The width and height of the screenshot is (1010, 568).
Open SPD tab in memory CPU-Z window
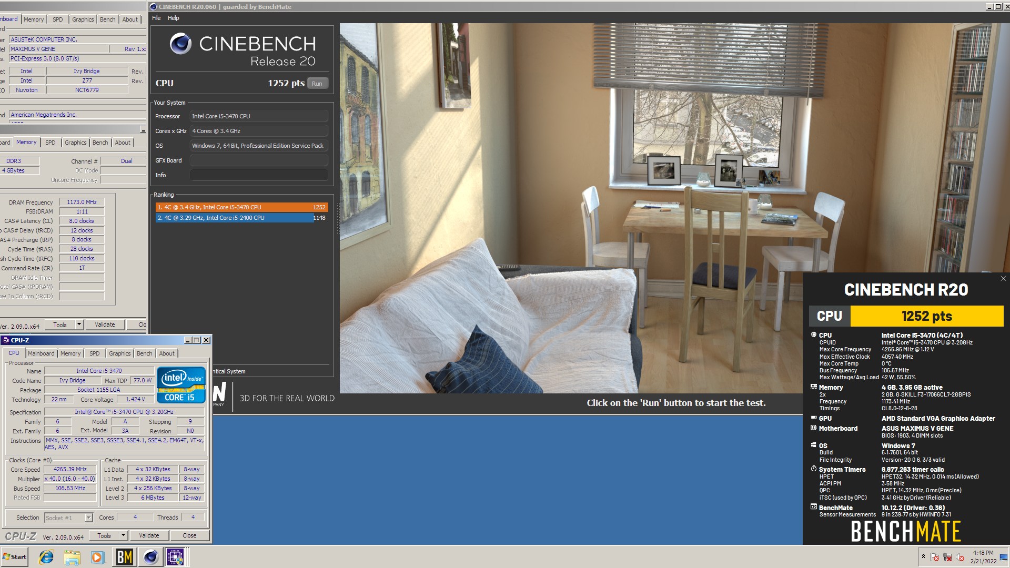[x=50, y=143]
